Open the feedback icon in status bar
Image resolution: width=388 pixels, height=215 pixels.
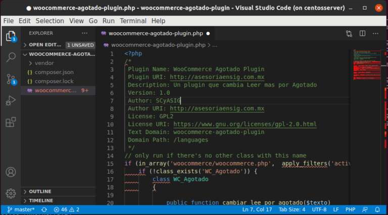(x=365, y=209)
